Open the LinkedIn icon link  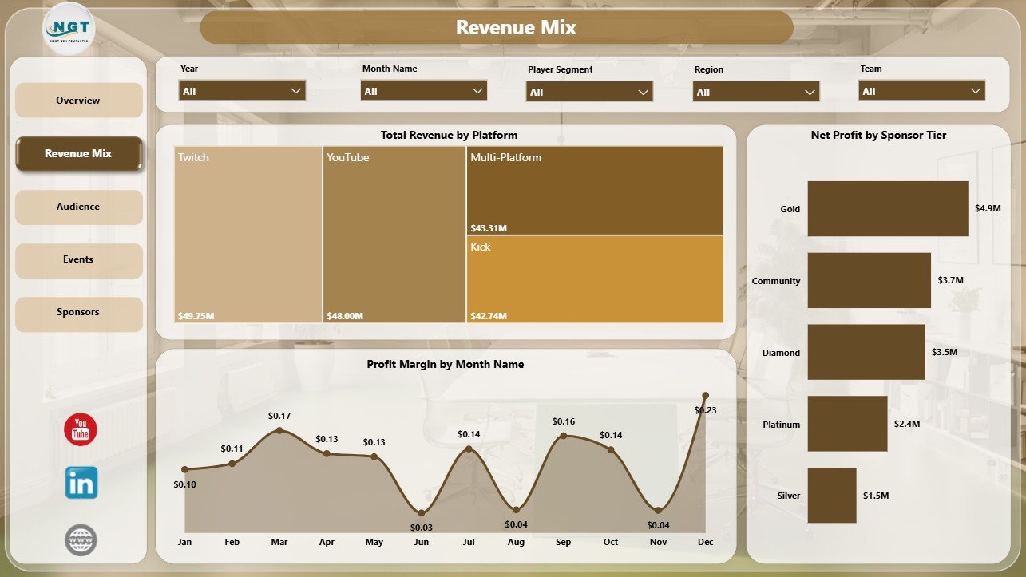[81, 483]
